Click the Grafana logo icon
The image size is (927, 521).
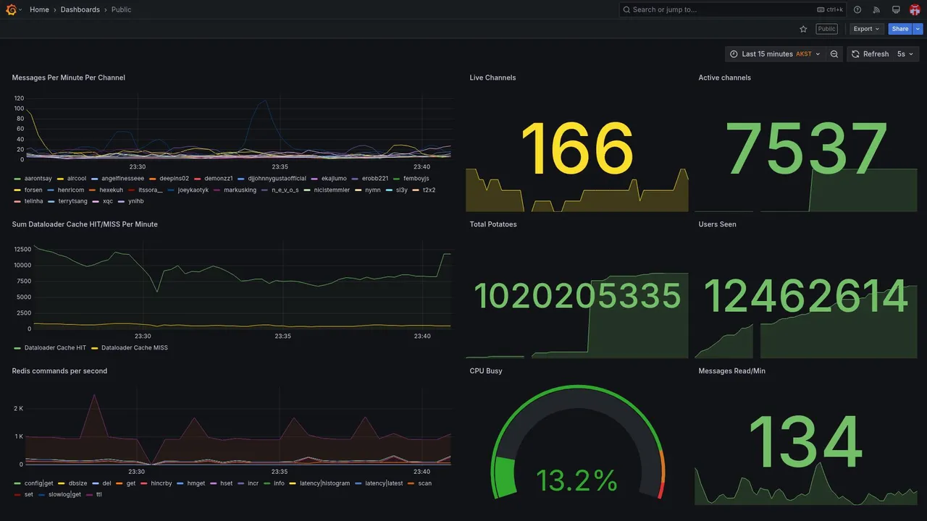click(x=11, y=9)
